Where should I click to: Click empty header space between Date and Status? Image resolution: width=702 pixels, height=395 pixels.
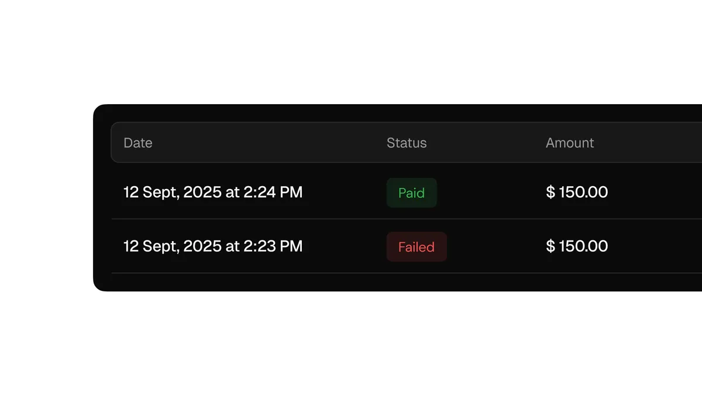coord(269,143)
